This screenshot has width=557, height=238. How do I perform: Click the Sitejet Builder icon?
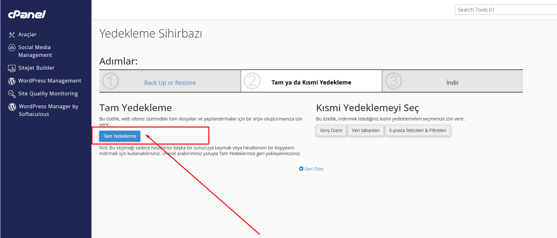click(x=12, y=68)
